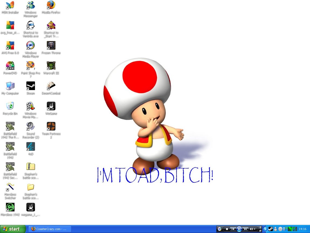This screenshot has height=233, width=310.
Task: Launch Windows Movie Maker shortcut
Action: [x=30, y=110]
